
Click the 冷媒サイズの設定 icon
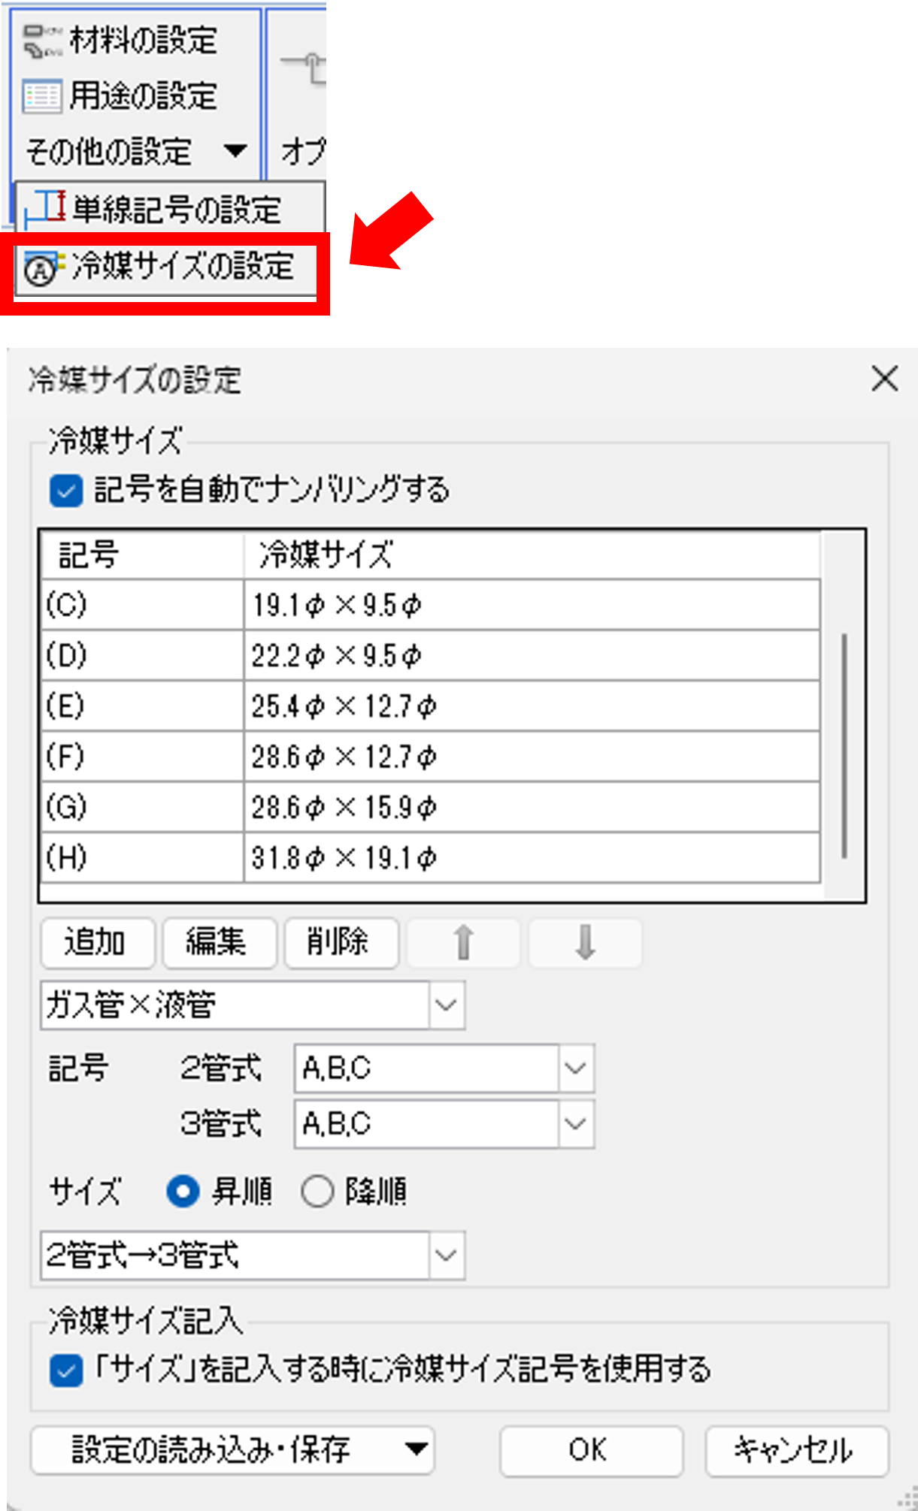[x=41, y=267]
